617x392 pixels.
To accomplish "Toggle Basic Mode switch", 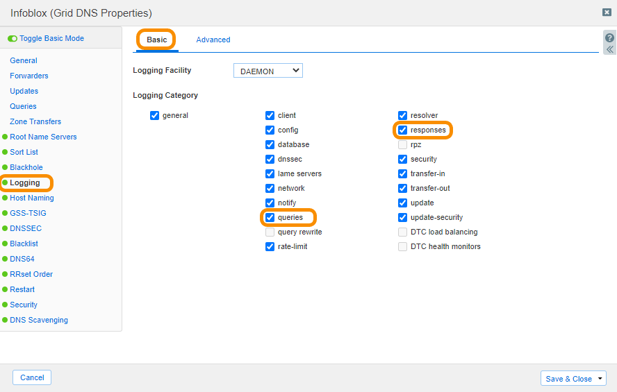I will pyautogui.click(x=13, y=38).
